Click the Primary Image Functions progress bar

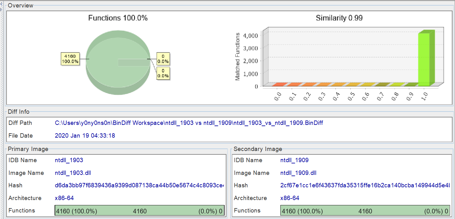[140, 211]
